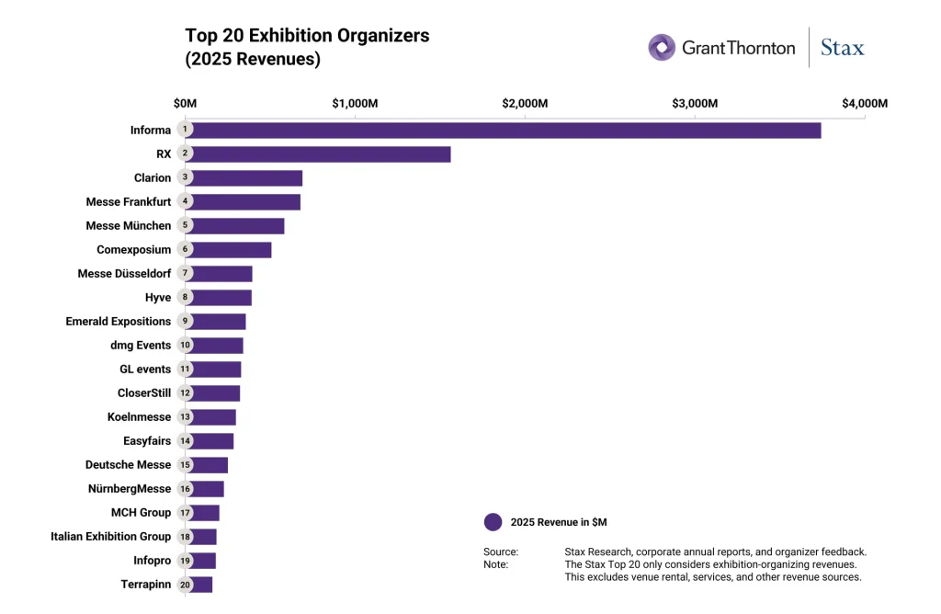
Task: Click the Easyfairs revenue bar
Action: coord(210,442)
